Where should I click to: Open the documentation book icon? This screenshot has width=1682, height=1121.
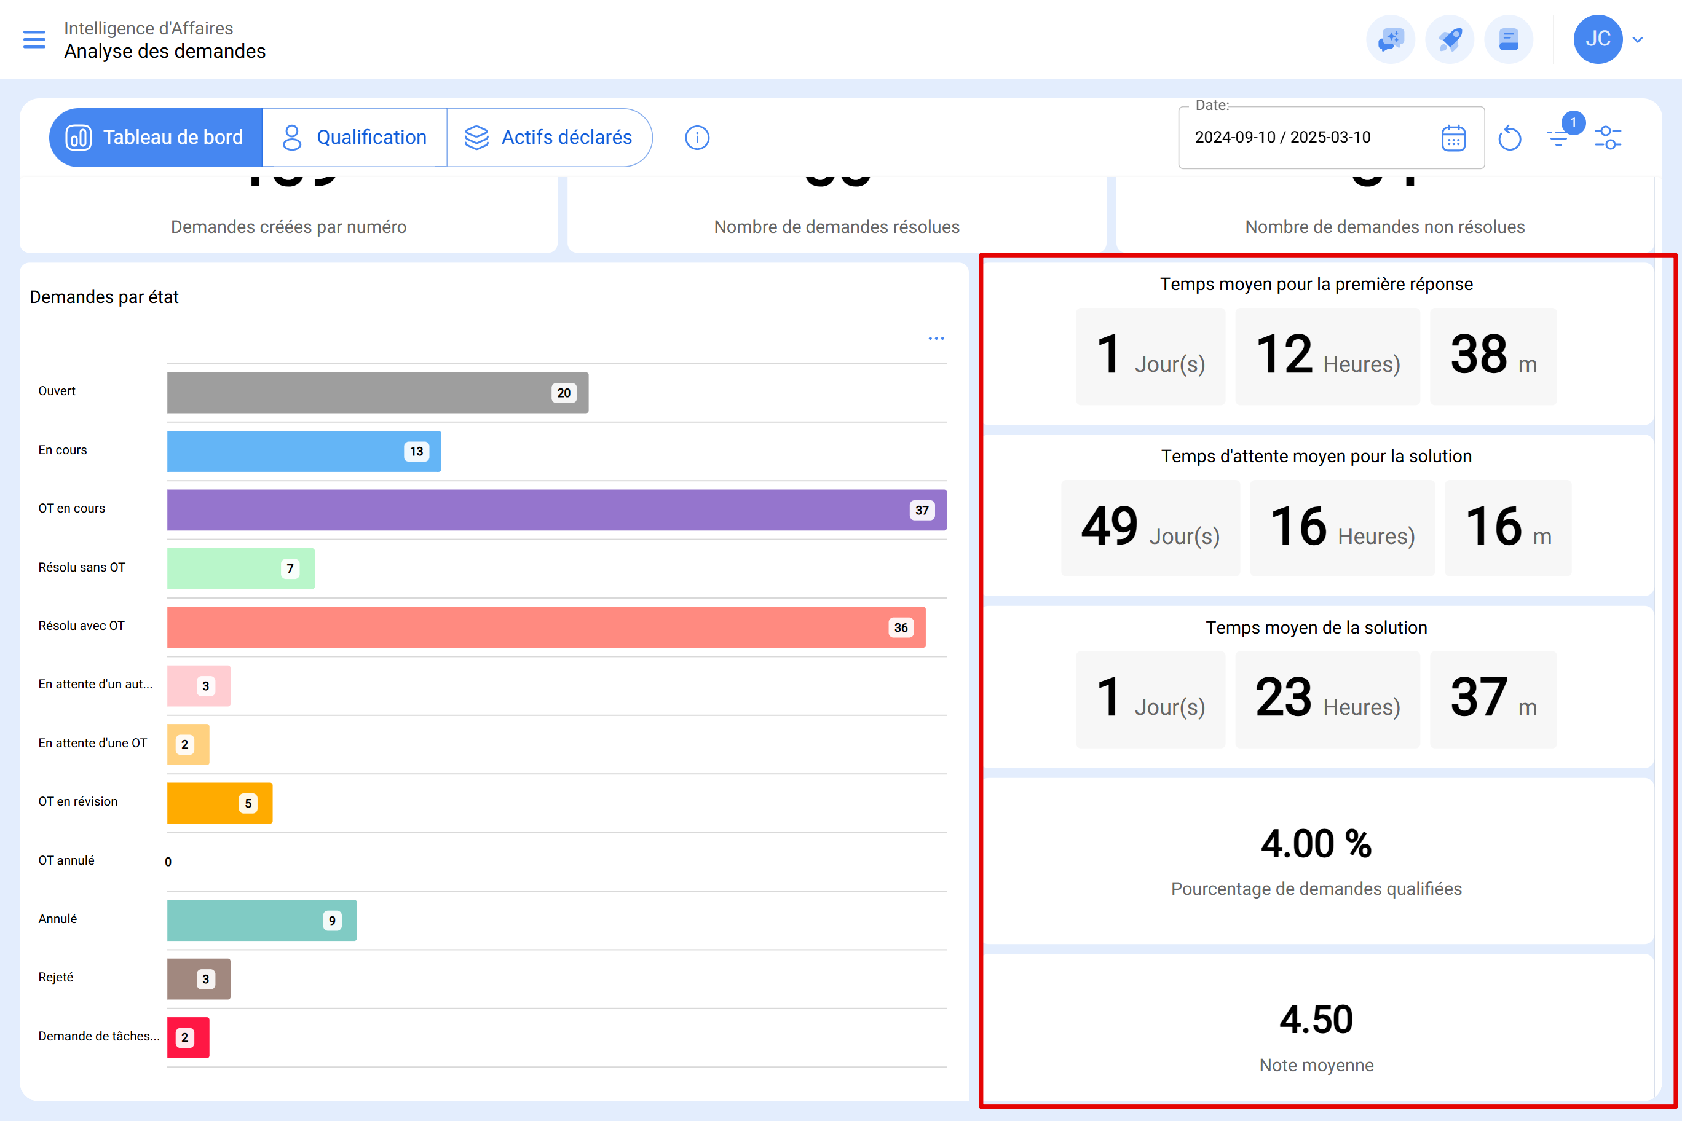pyautogui.click(x=1508, y=39)
